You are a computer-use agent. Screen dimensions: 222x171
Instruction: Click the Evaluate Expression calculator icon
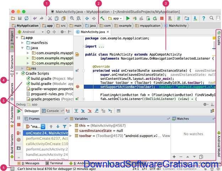tap(119, 111)
